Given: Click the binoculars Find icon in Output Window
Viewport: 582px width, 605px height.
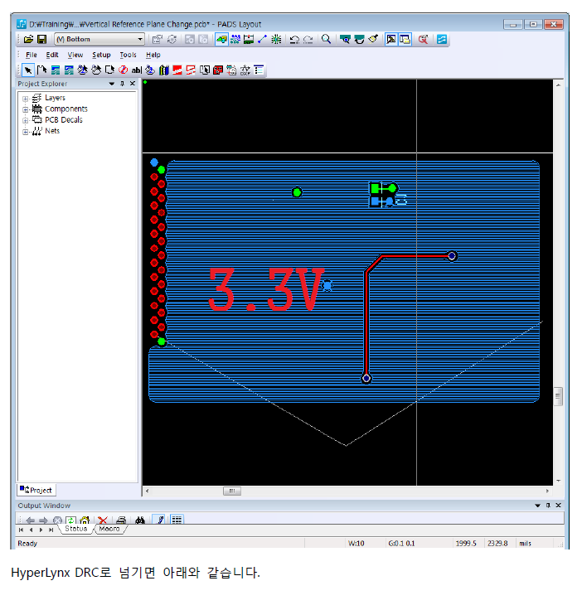Looking at the screenshot, I should point(140,520).
